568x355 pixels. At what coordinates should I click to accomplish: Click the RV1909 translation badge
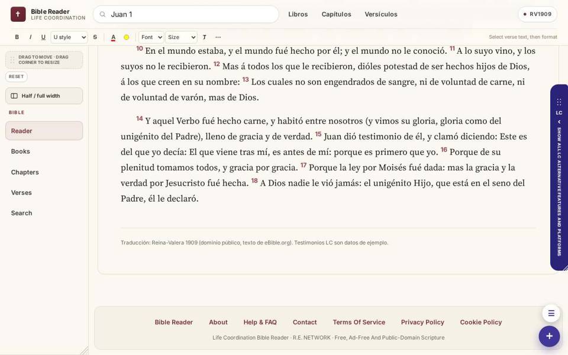[538, 14]
